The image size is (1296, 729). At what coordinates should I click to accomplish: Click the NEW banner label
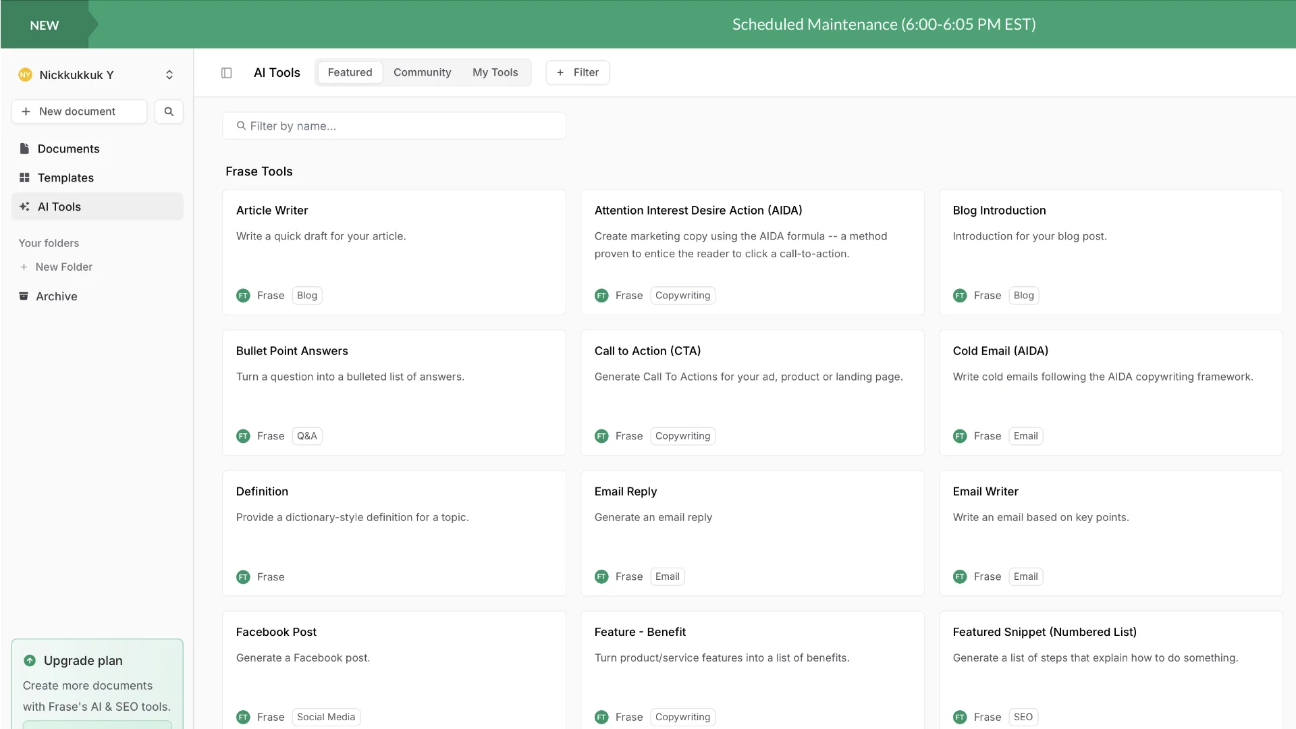(45, 25)
